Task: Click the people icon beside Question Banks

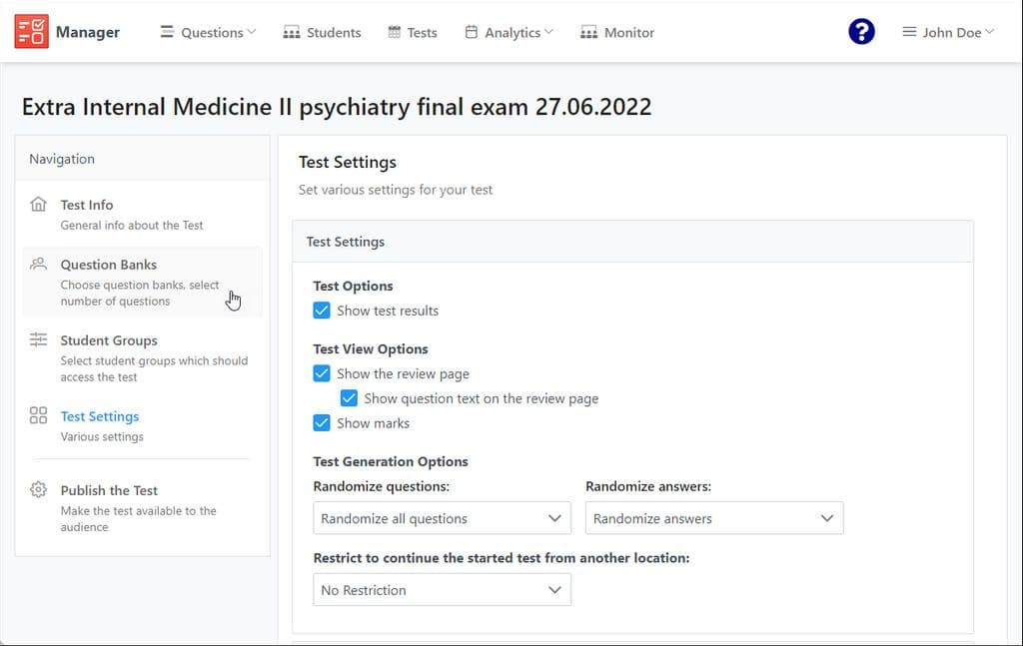Action: pos(39,264)
